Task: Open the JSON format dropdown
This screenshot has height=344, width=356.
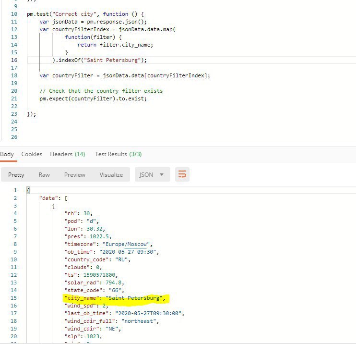Action: (153, 174)
